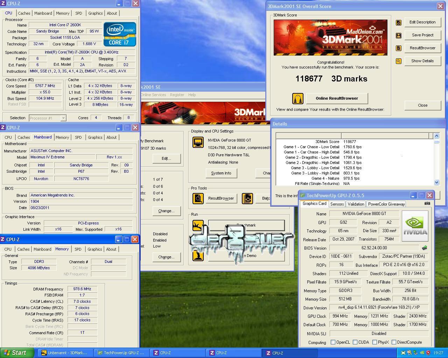Click the Online ResultBrowser tree icon
This screenshot has height=358, width=448.
[x=297, y=99]
